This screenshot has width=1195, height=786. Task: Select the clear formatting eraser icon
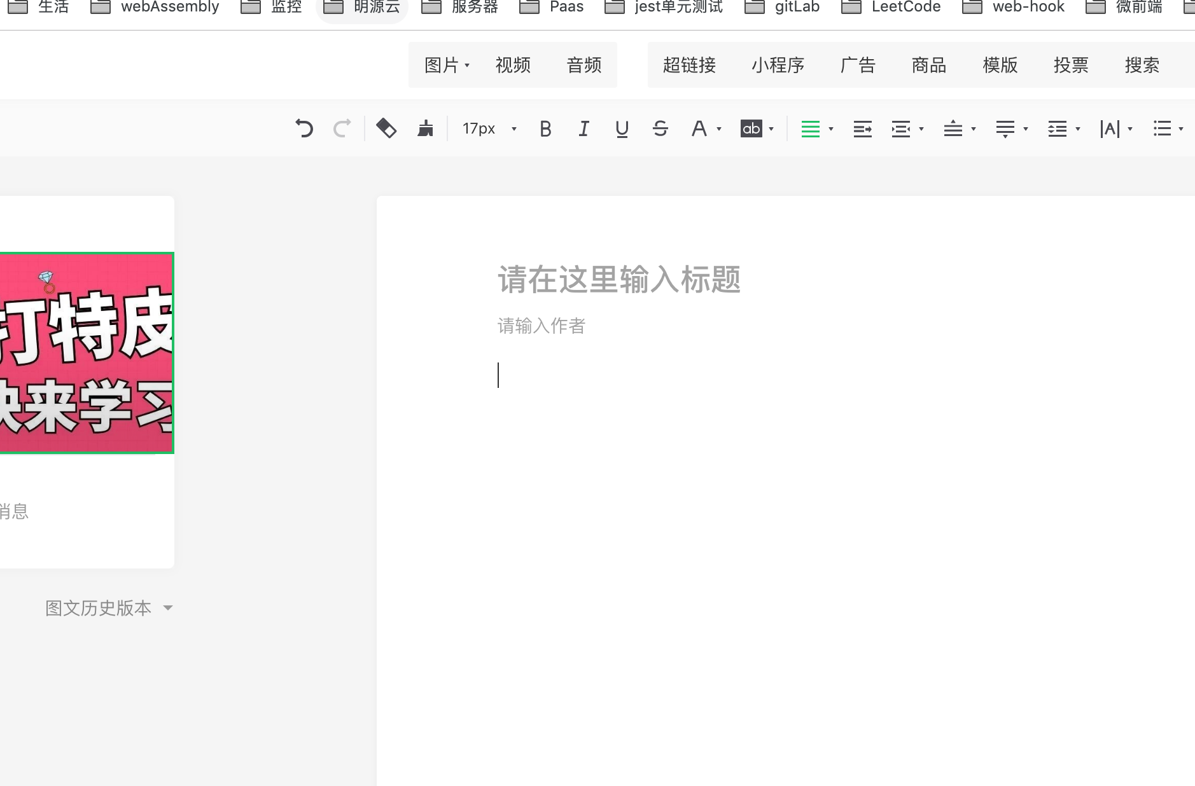pos(386,128)
